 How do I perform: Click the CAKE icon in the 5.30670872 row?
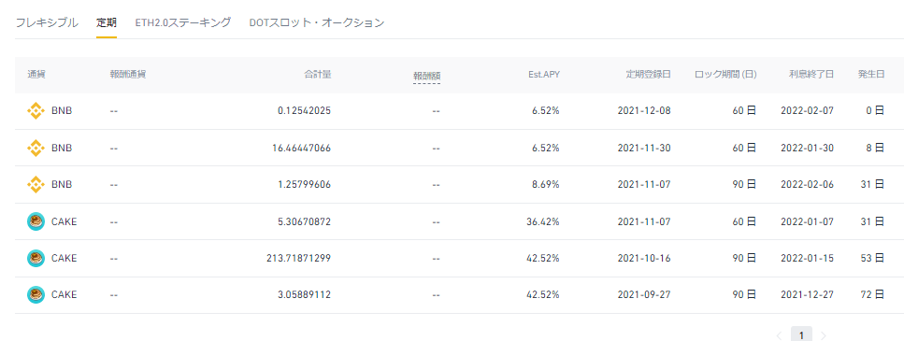pos(36,221)
